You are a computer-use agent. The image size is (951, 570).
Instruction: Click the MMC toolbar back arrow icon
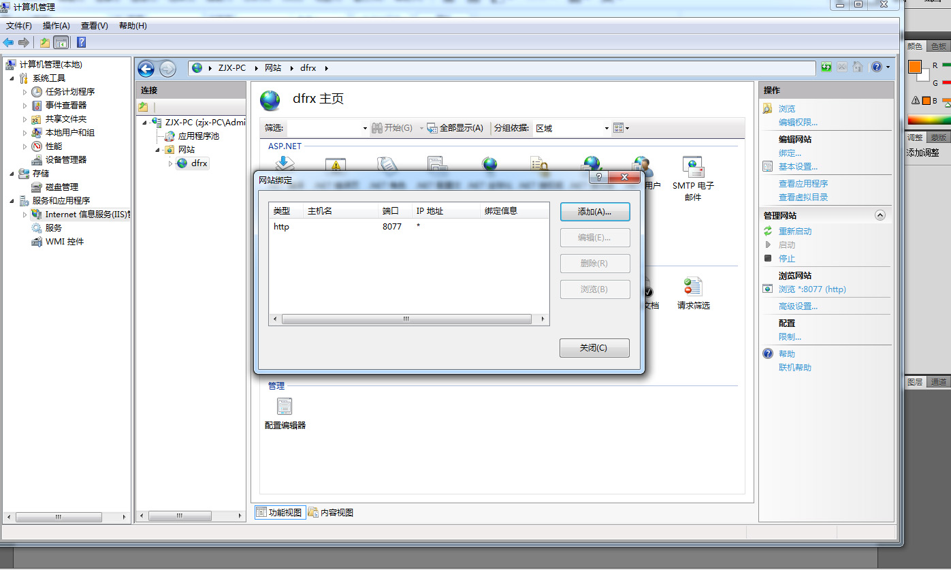[x=9, y=43]
